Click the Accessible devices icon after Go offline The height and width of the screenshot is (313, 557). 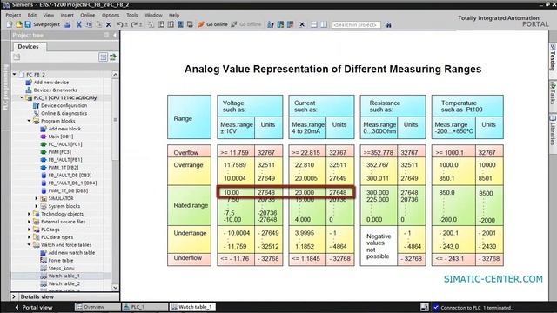pos(271,24)
